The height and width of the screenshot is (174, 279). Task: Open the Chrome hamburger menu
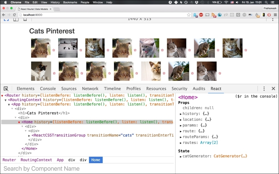point(275,15)
